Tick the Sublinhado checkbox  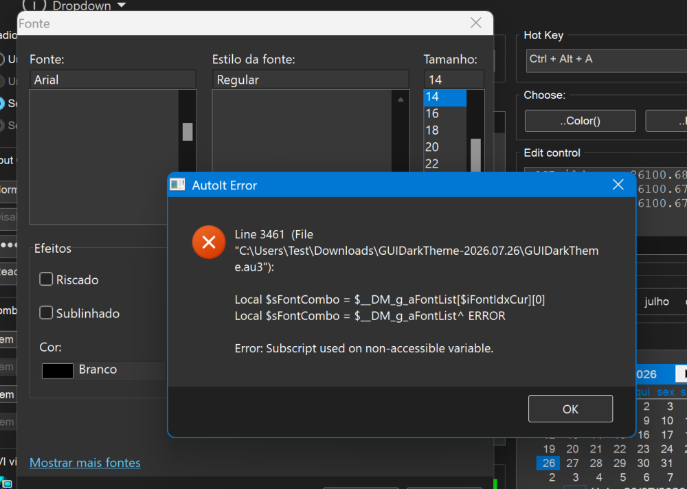point(46,313)
